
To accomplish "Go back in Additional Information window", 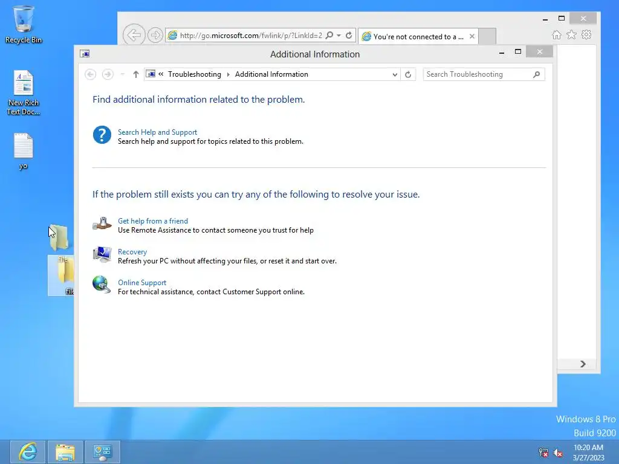I will [91, 74].
